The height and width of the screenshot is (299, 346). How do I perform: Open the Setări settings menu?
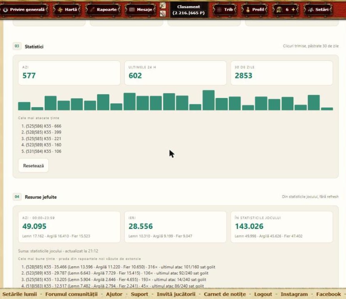(x=318, y=10)
